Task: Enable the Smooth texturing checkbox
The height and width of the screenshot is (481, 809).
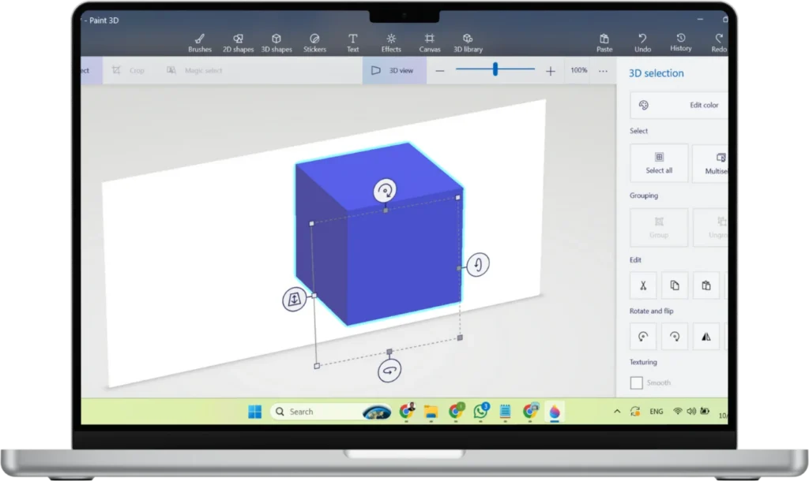Action: pos(636,382)
